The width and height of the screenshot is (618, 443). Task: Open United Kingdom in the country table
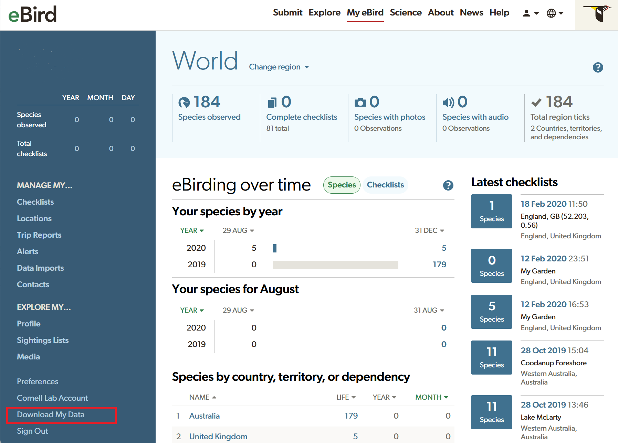click(218, 436)
